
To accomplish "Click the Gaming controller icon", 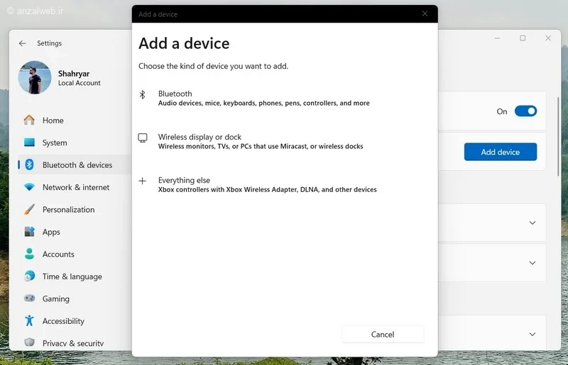I will pos(29,298).
